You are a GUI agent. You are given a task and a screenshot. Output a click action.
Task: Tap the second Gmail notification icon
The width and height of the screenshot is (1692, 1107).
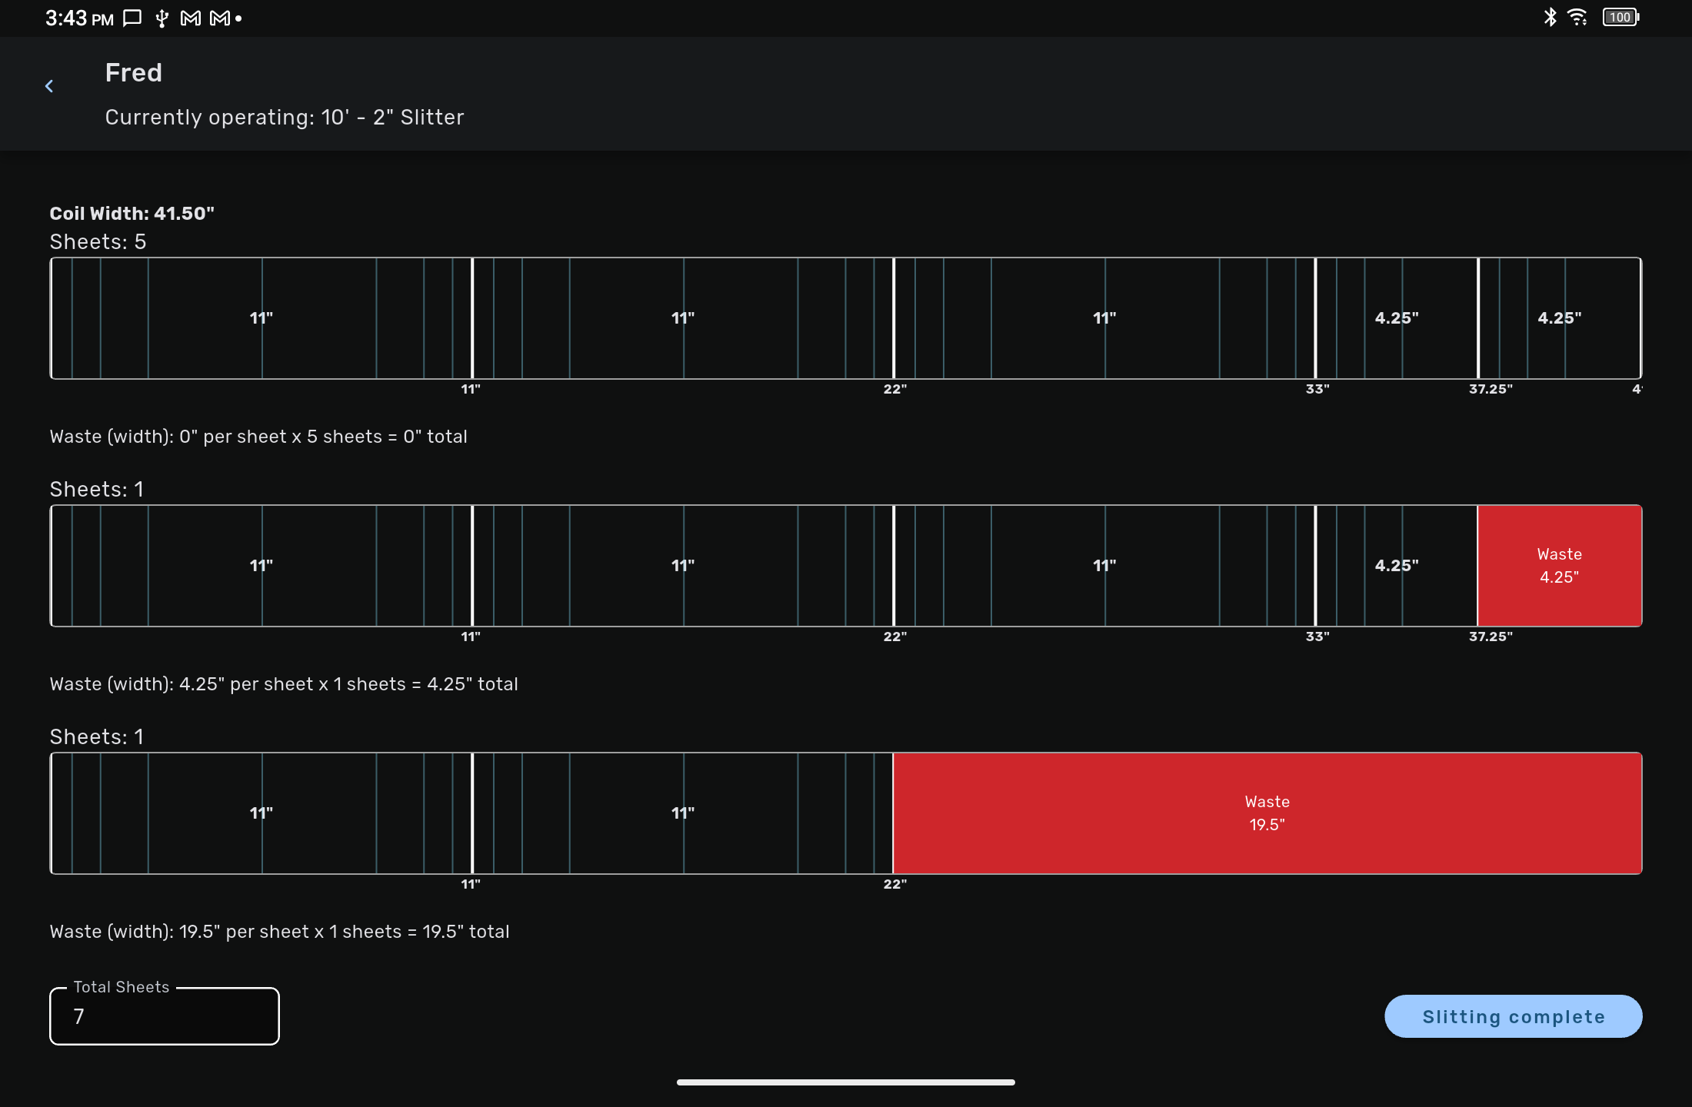pos(220,18)
